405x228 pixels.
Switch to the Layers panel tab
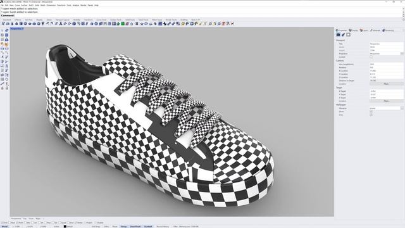[364, 30]
